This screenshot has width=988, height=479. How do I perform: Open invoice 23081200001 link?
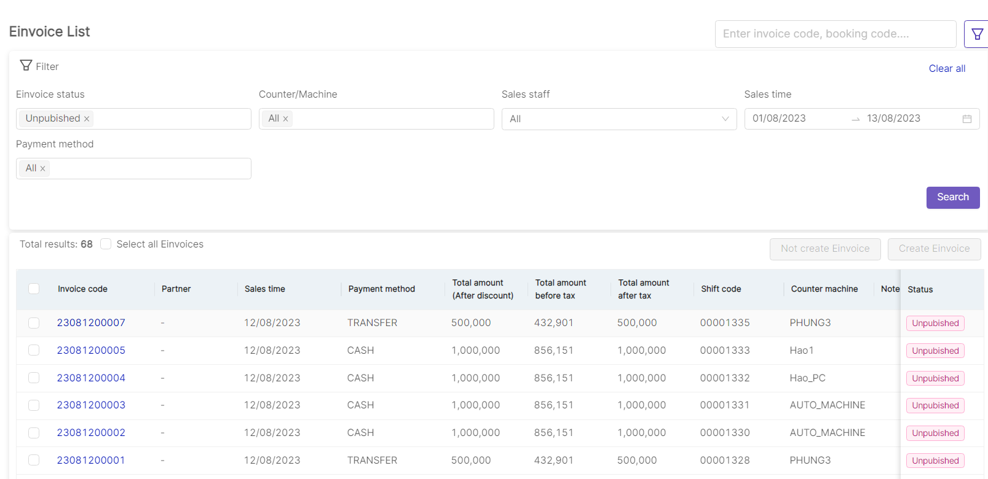tap(91, 461)
